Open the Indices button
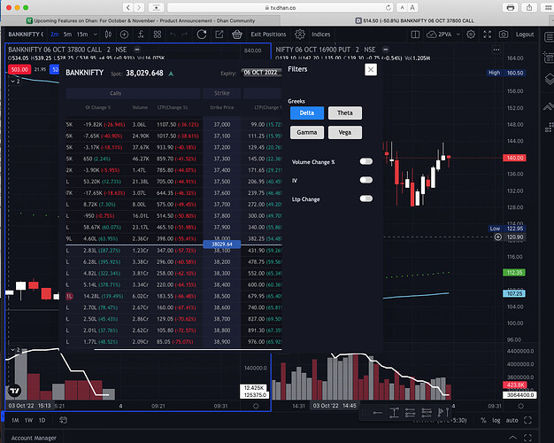This screenshot has height=443, width=554. (321, 35)
